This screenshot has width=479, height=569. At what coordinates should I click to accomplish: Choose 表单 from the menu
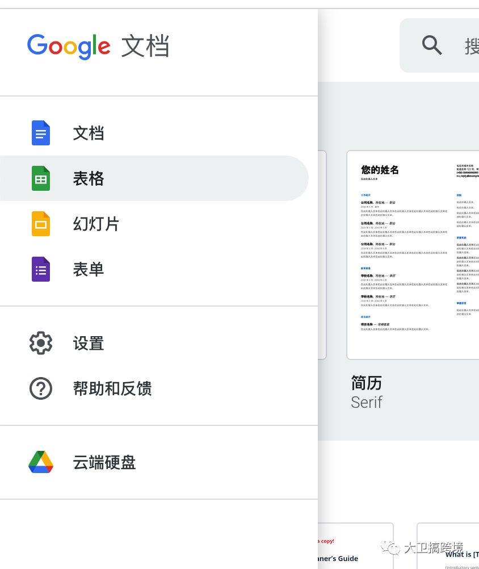(x=154, y=269)
